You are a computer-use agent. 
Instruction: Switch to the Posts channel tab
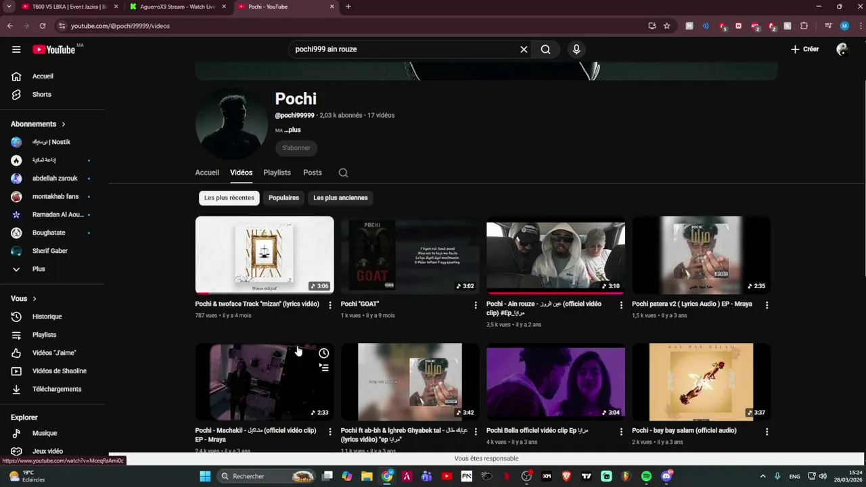click(x=313, y=172)
